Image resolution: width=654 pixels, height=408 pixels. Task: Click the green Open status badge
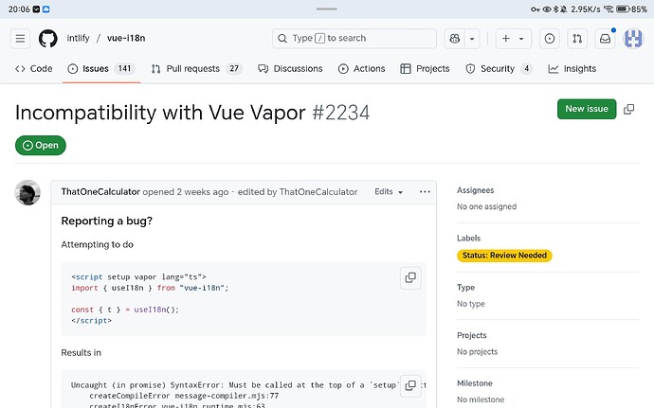click(x=41, y=145)
